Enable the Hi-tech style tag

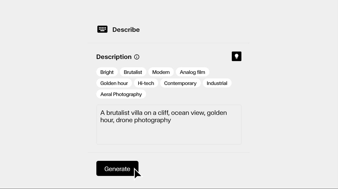[146, 83]
